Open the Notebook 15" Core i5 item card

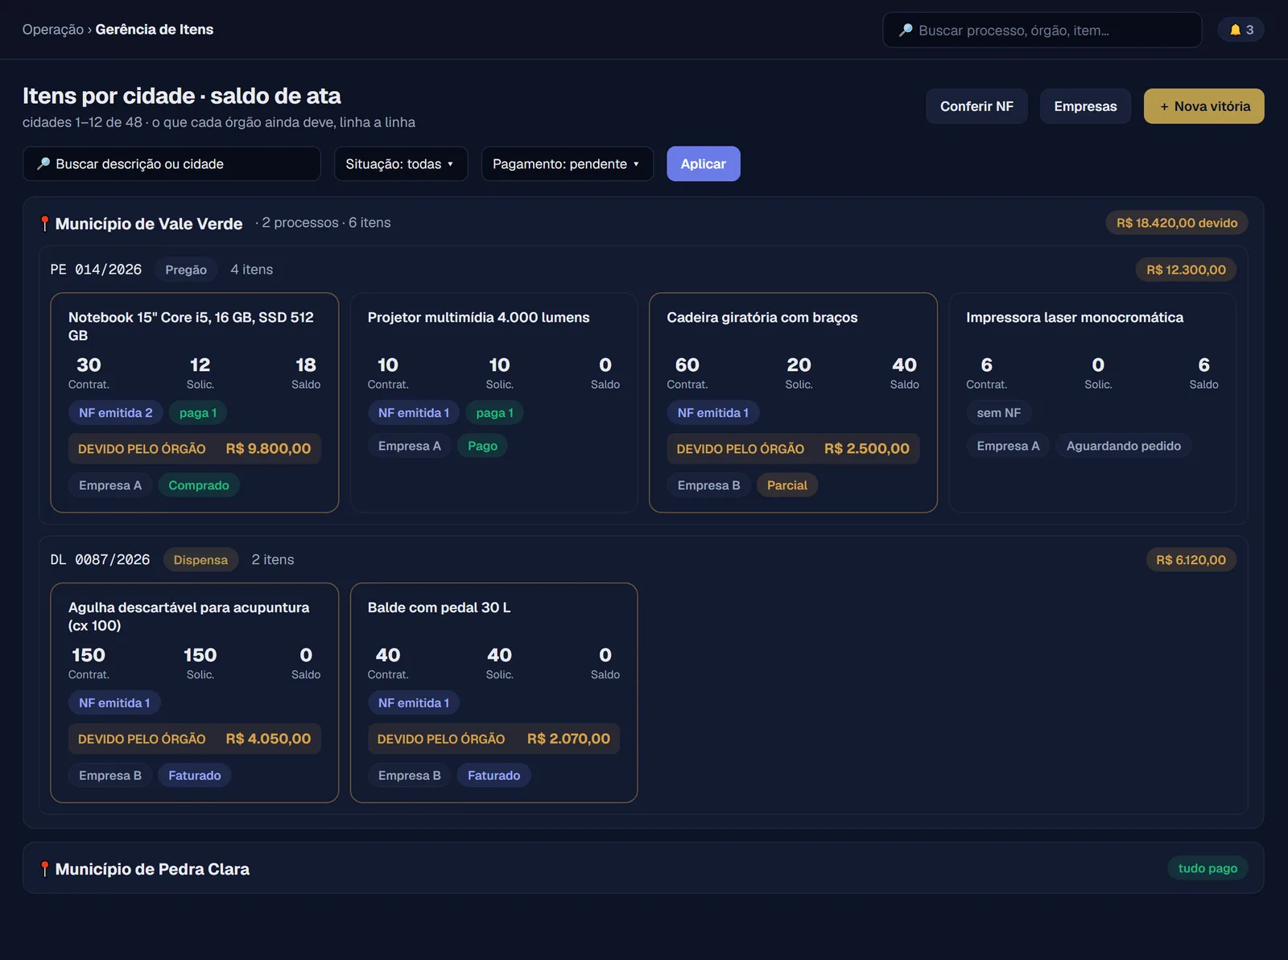point(195,402)
